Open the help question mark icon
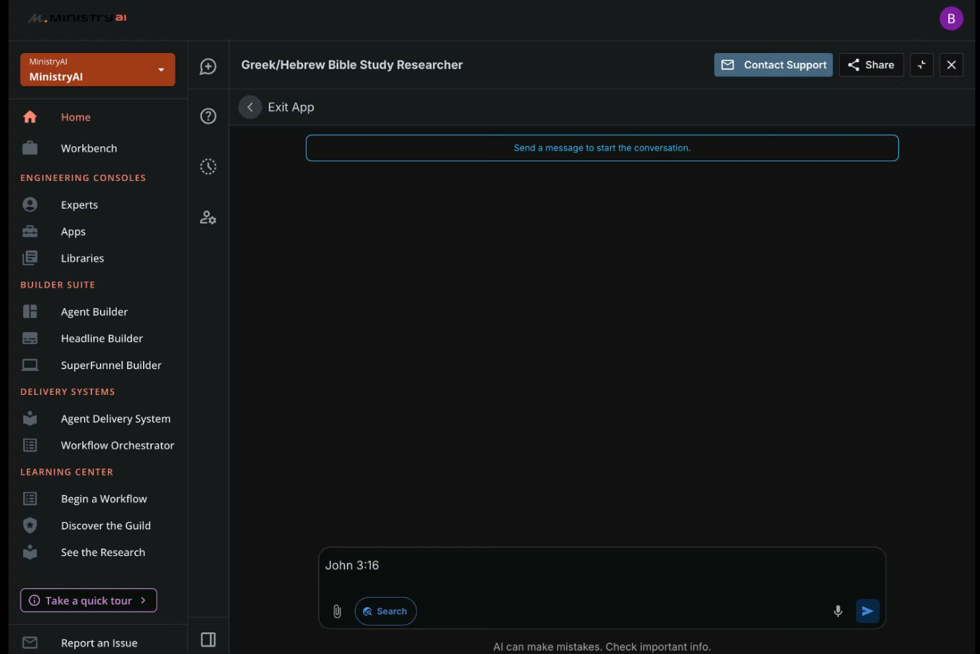980x654 pixels. [208, 116]
